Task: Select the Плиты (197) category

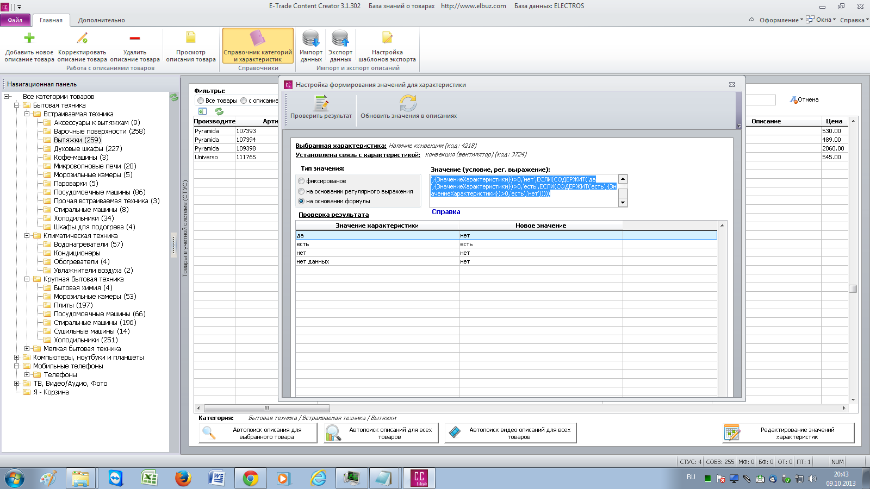Action: click(x=73, y=305)
